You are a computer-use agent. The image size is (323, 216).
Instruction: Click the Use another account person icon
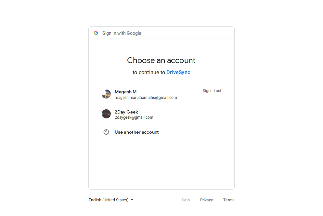(x=106, y=132)
